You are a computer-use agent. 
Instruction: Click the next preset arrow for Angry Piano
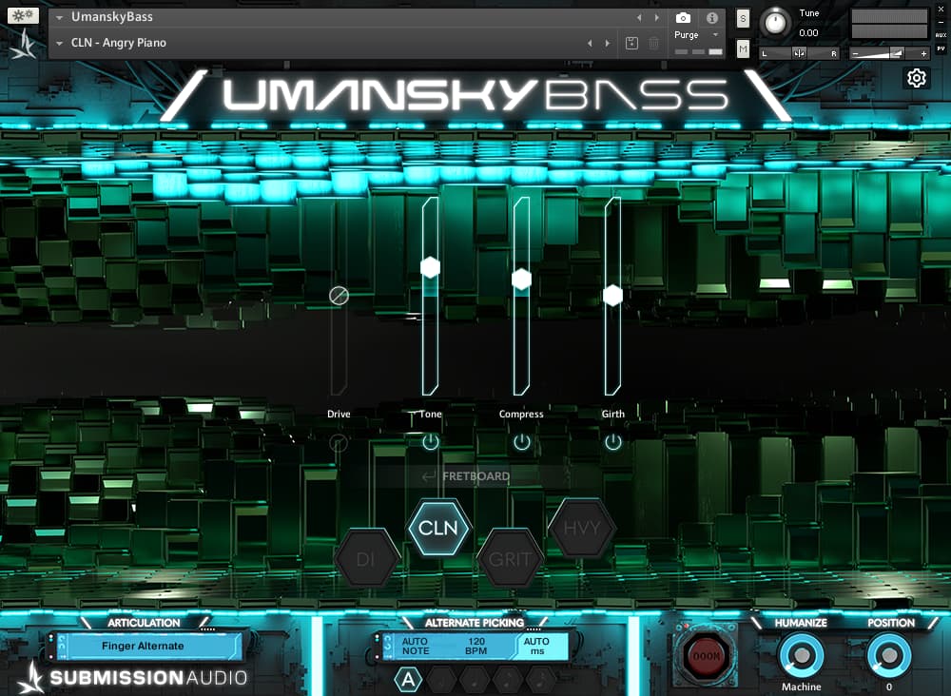coord(608,43)
